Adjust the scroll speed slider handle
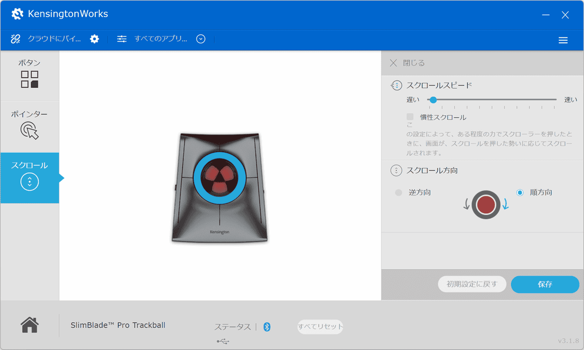The height and width of the screenshot is (350, 584). (x=433, y=100)
